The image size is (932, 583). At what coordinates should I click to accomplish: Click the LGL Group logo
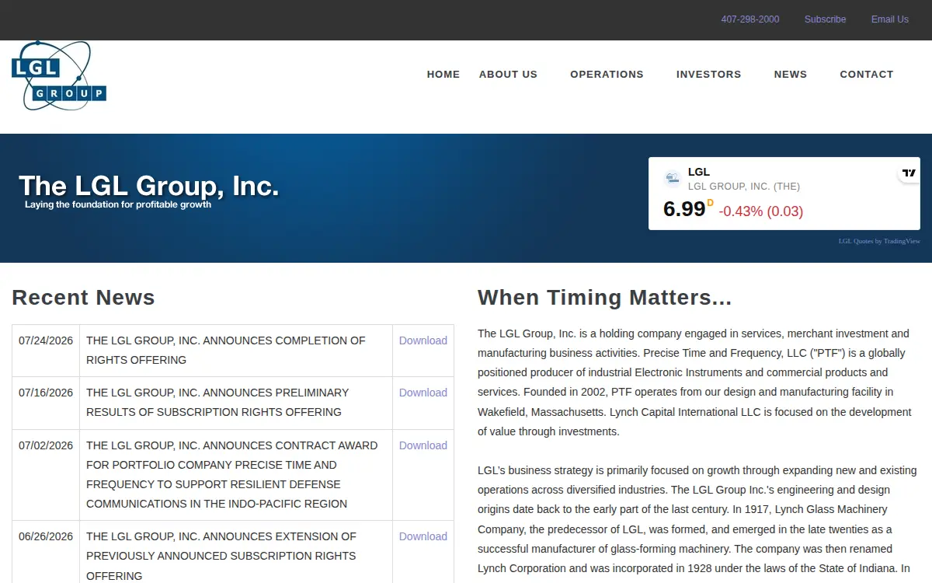(59, 75)
